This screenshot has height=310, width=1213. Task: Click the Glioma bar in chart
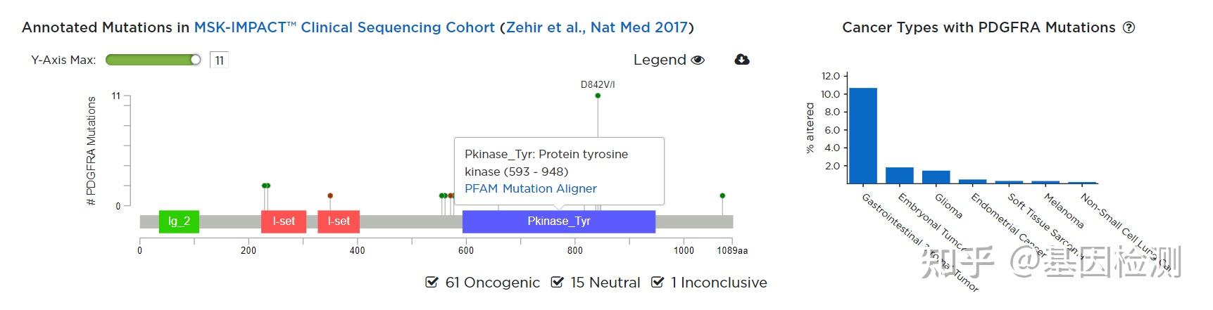coord(936,177)
